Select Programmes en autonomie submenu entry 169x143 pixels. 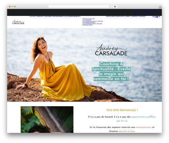click(89, 19)
